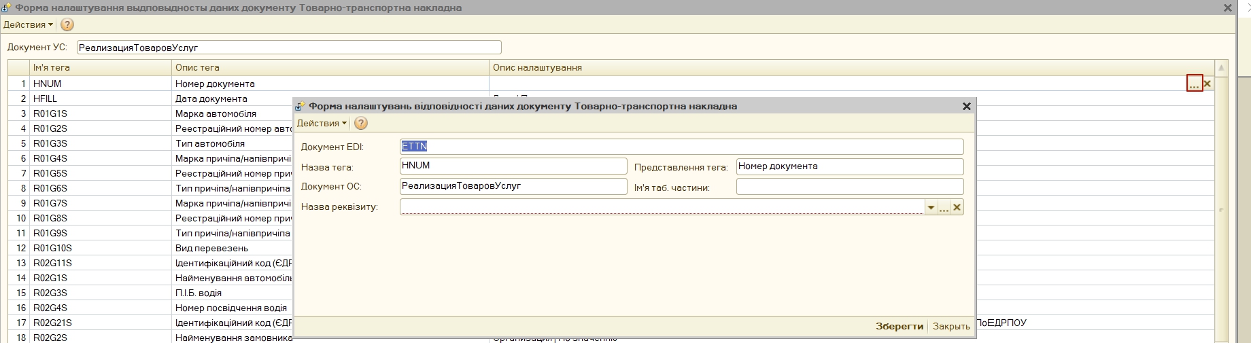Focus the Представлення тега field

pos(850,166)
